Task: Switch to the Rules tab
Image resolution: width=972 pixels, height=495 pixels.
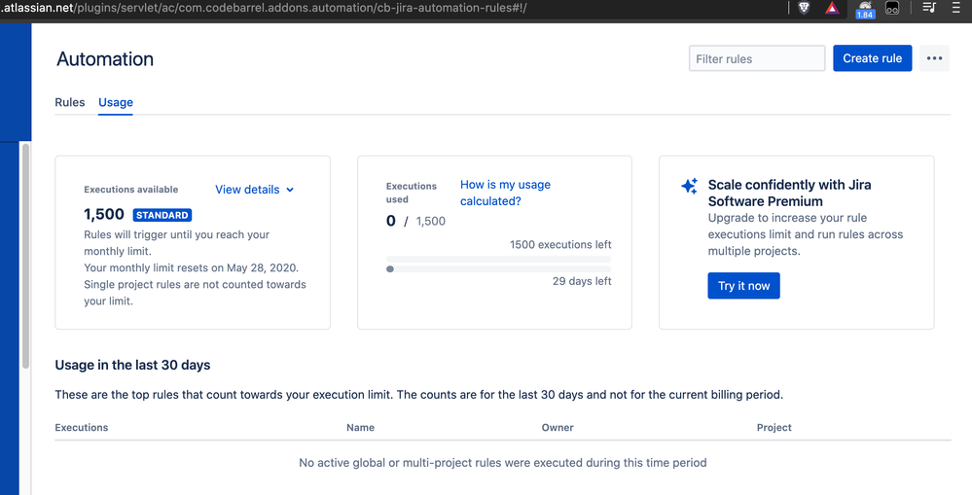Action: click(70, 102)
